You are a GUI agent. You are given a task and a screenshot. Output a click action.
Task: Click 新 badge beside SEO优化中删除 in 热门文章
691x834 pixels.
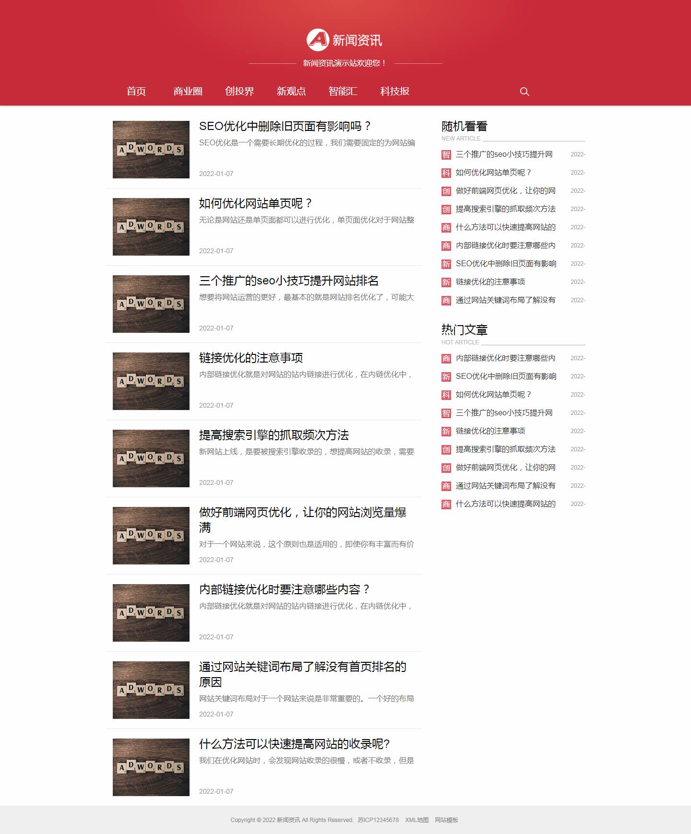point(446,376)
